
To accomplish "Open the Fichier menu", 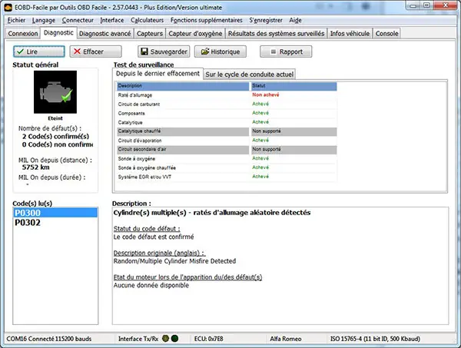I will [x=15, y=19].
